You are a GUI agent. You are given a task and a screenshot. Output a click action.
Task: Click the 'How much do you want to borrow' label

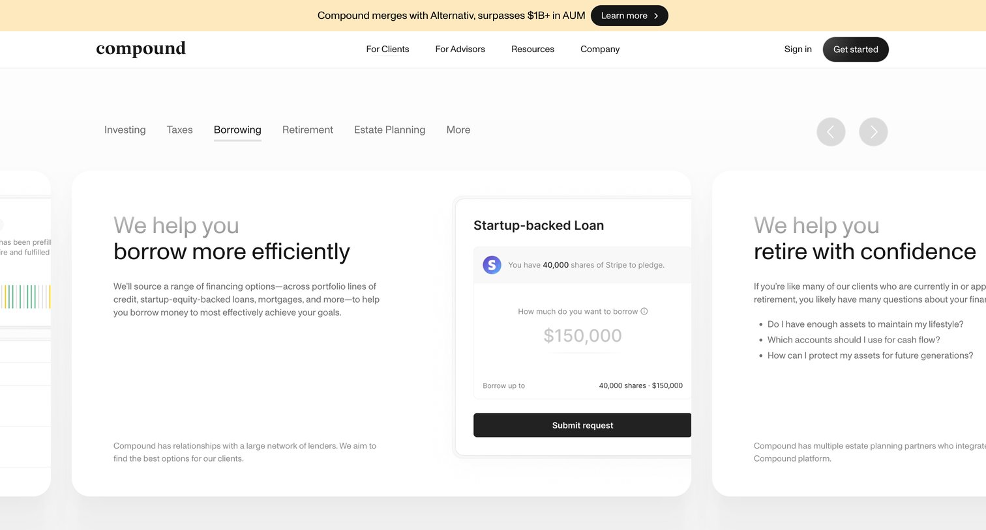pos(578,311)
